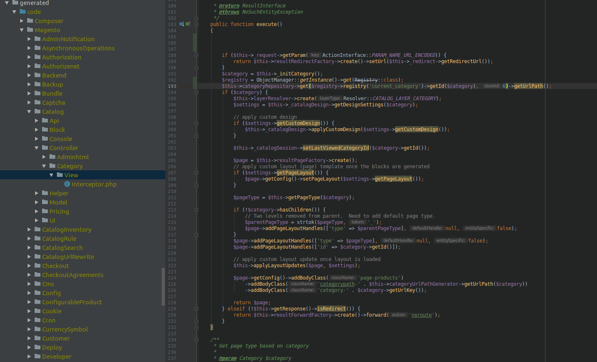The width and height of the screenshot is (597, 362).
Task: Click the CATALOG_LAYER_CATEGORY constant
Action: click(404, 99)
